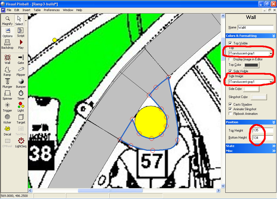Select the Wall tool
The height and width of the screenshot is (199, 277).
coord(7,59)
